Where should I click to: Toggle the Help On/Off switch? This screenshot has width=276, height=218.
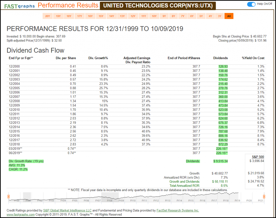[x=251, y=4]
